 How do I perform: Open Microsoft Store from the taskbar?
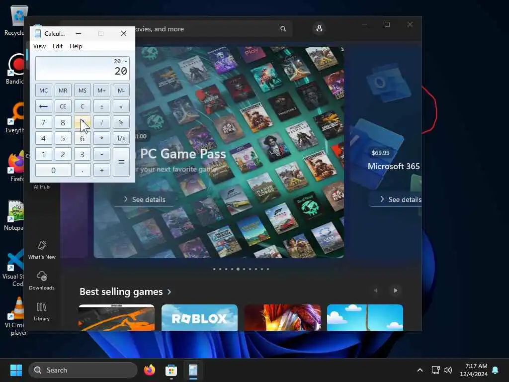171,370
